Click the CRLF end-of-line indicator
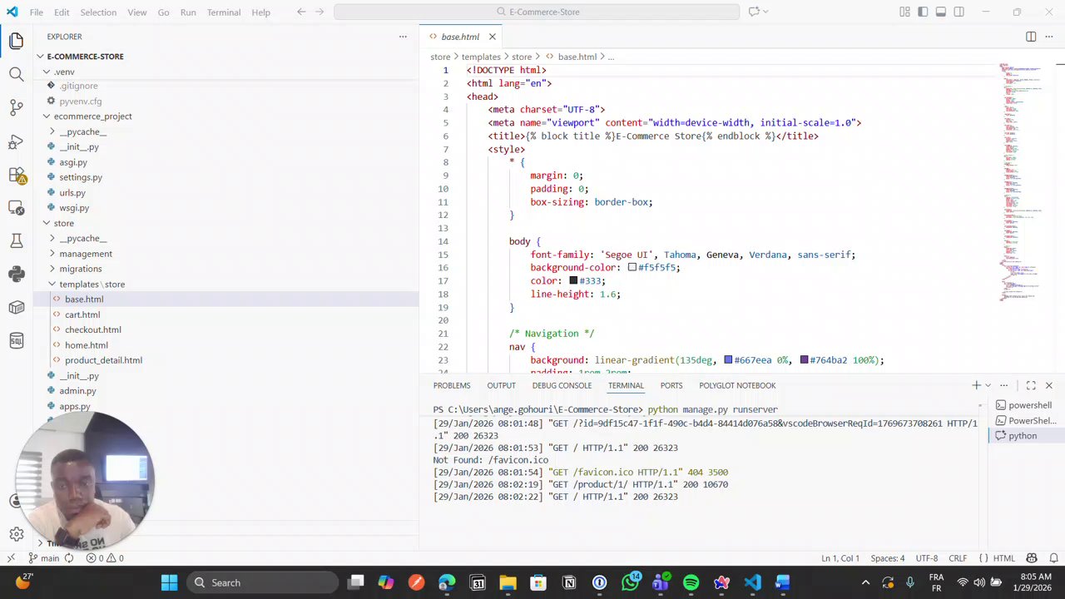Image resolution: width=1065 pixels, height=599 pixels. tap(958, 558)
